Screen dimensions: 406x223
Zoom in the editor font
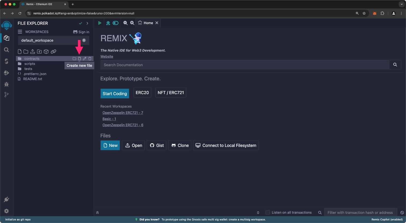(x=132, y=23)
